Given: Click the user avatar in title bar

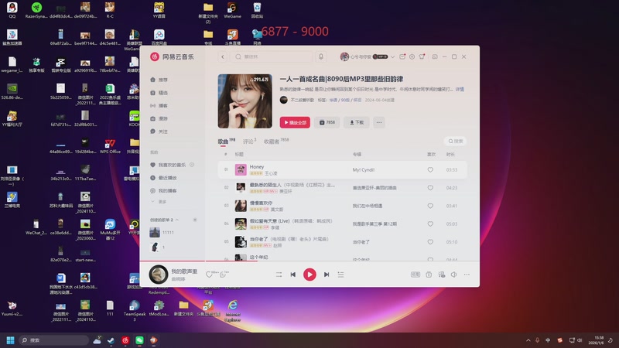Looking at the screenshot, I should click(344, 56).
